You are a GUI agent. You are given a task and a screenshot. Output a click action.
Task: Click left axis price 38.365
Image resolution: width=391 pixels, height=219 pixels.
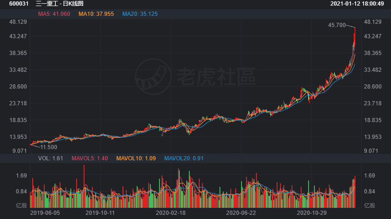(18, 53)
